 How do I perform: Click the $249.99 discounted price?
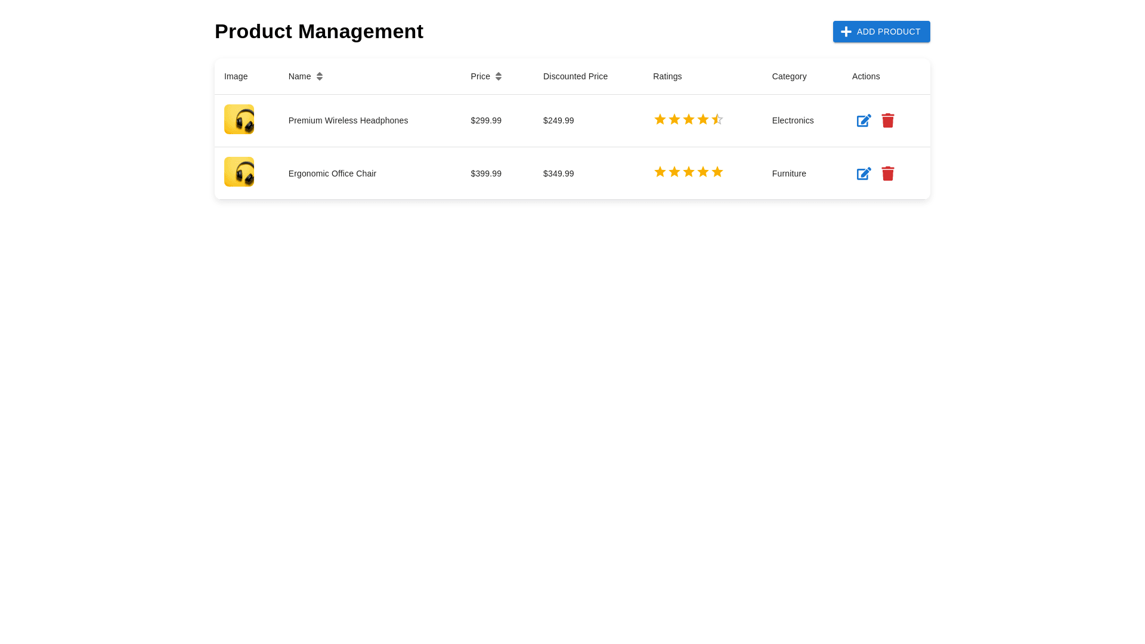pyautogui.click(x=558, y=120)
